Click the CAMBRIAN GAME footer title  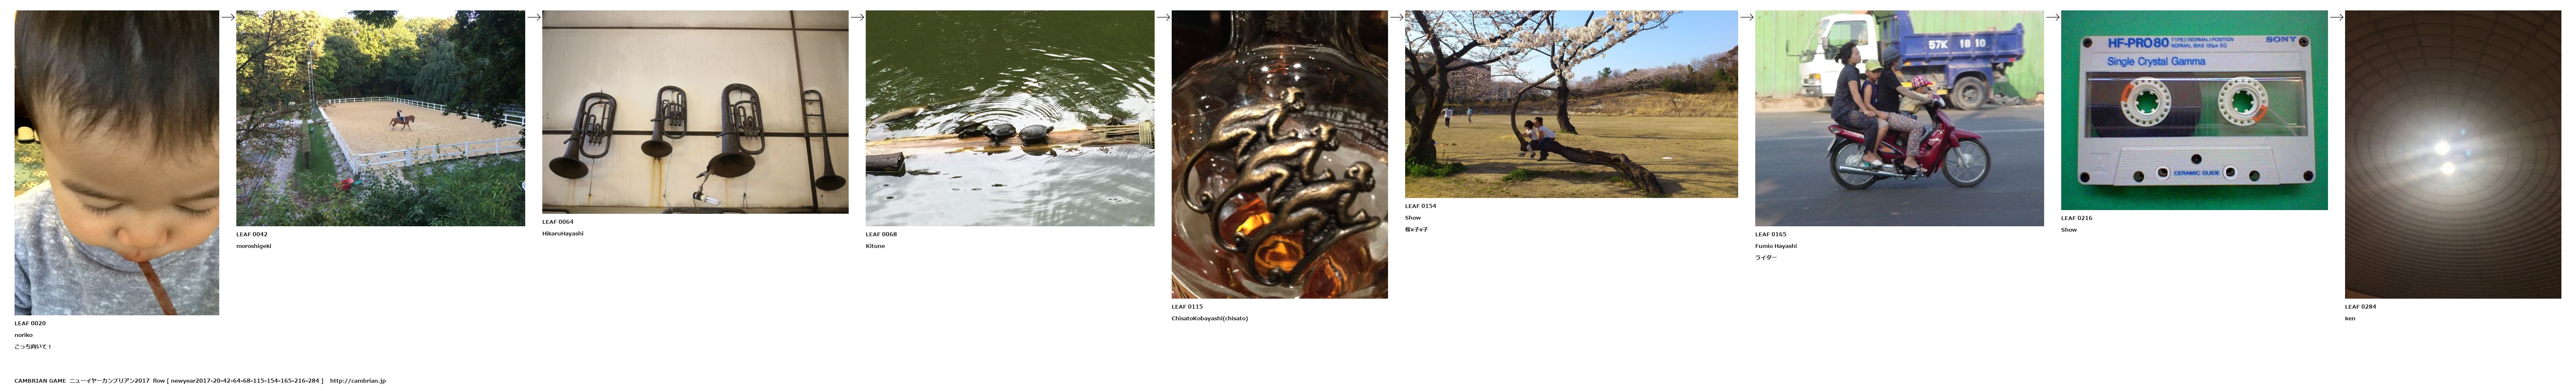(40, 381)
